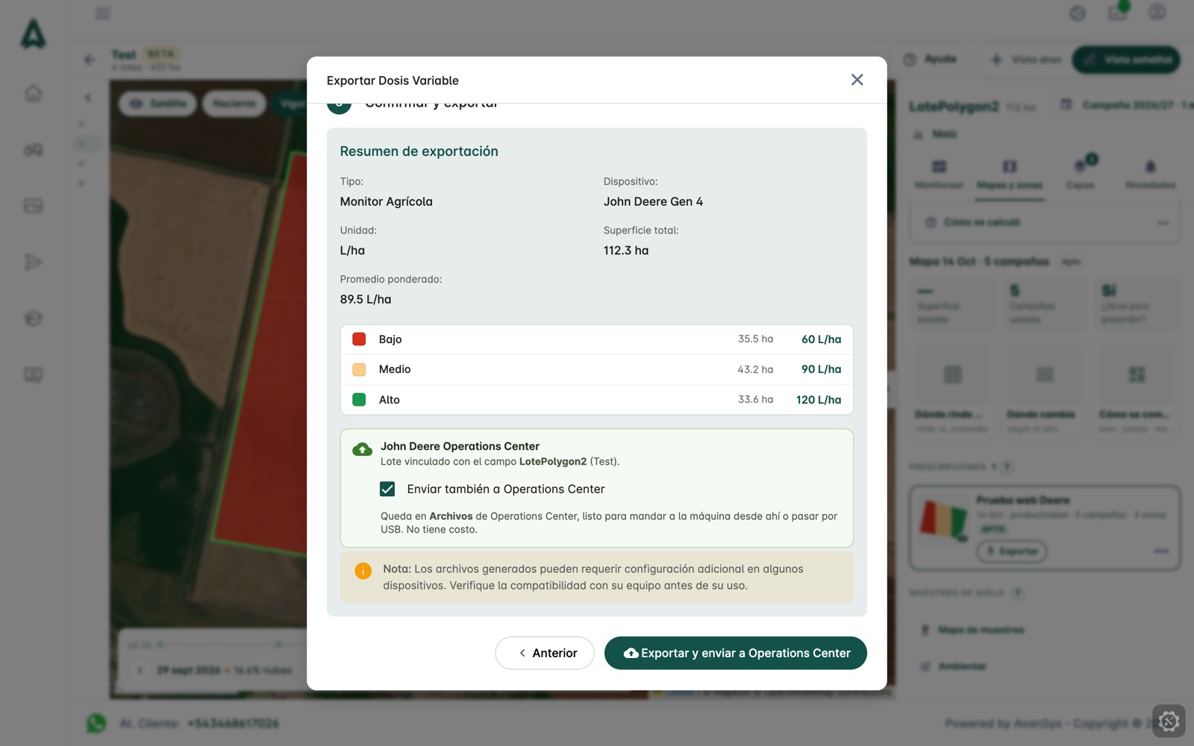The width and height of the screenshot is (1194, 746).
Task: Select the 120 L/ha dose value
Action: 819,400
